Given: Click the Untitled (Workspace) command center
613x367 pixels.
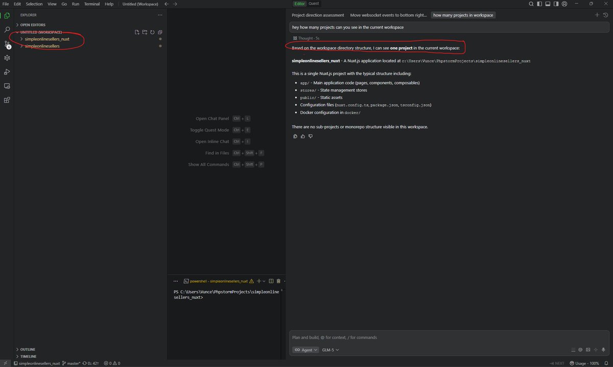Looking at the screenshot, I should (x=140, y=4).
